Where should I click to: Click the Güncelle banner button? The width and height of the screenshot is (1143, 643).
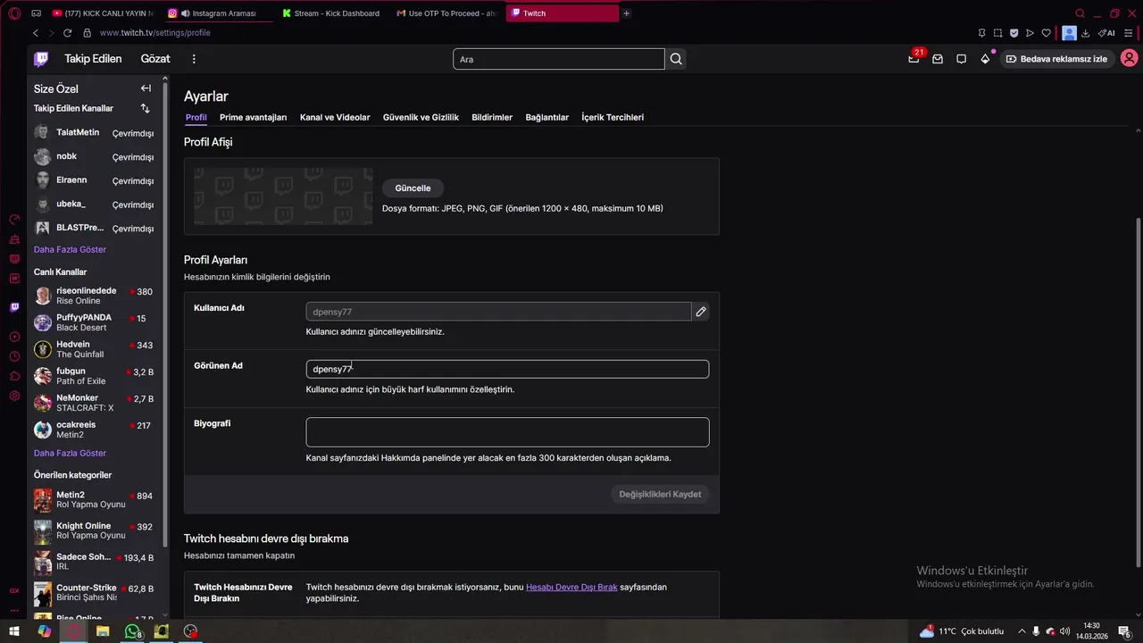(x=413, y=188)
